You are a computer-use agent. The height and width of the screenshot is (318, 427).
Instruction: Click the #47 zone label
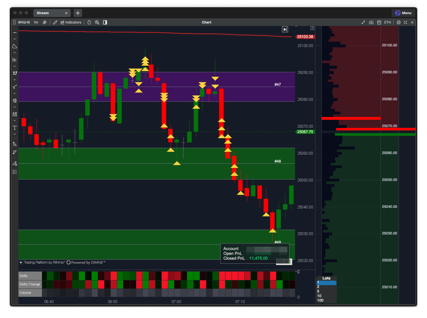[278, 85]
